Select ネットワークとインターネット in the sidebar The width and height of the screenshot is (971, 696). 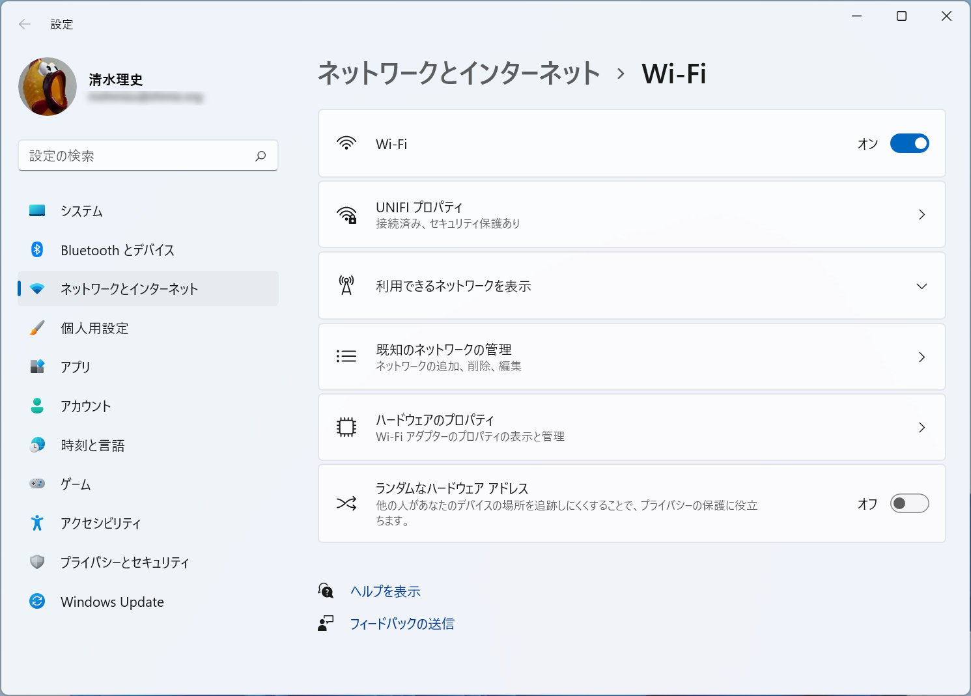click(x=128, y=288)
